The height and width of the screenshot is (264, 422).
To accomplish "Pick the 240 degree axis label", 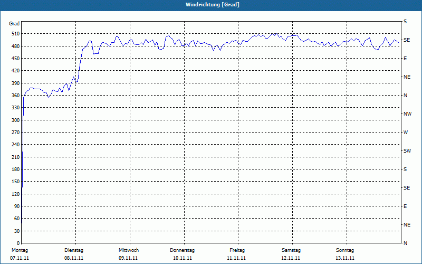I will click(x=16, y=145).
